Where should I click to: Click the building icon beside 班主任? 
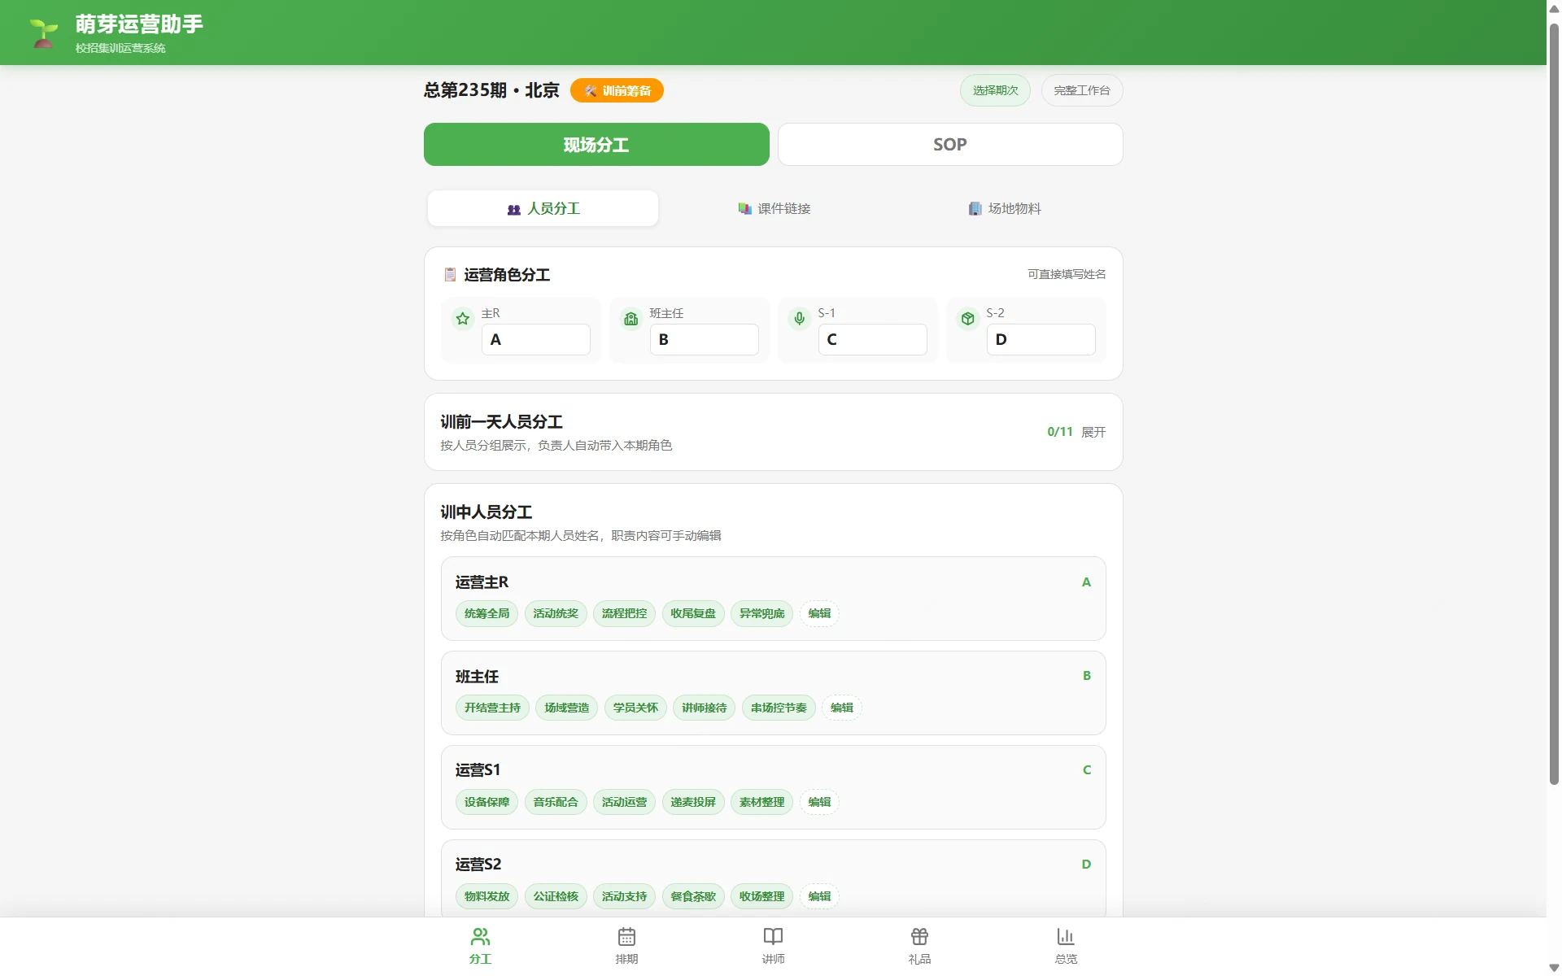point(631,319)
